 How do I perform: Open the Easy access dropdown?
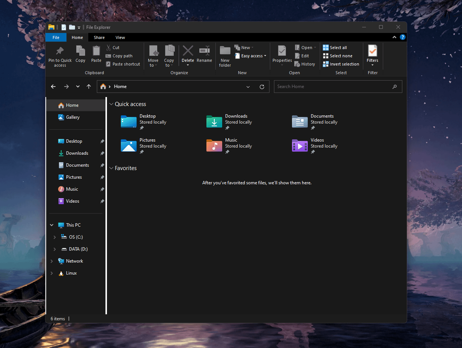(x=251, y=56)
